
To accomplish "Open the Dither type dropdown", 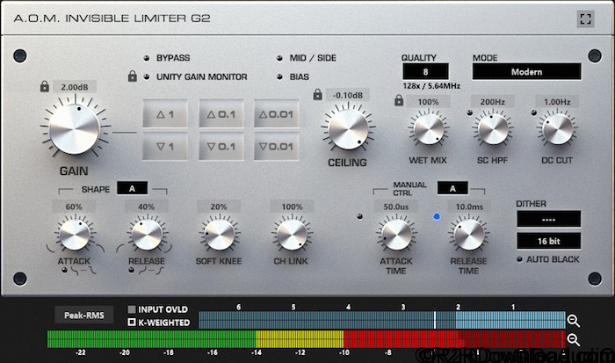I will pyautogui.click(x=549, y=219).
